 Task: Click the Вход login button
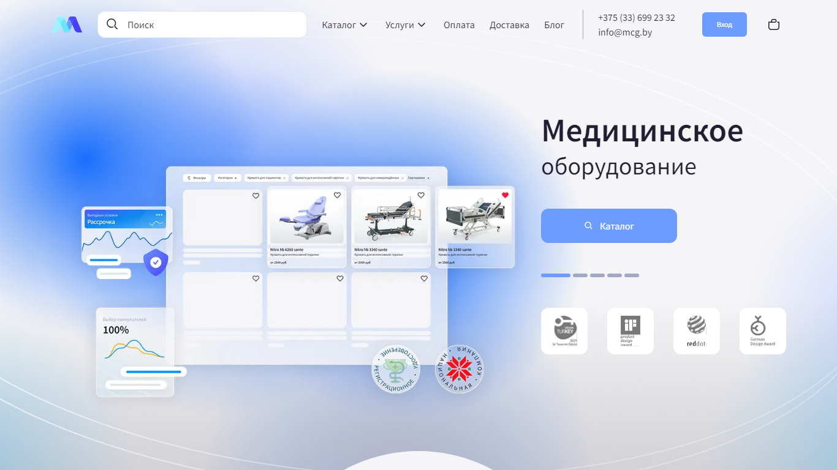(724, 24)
